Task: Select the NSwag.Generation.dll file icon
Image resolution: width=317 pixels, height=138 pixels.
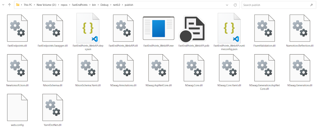Action: point(300,68)
